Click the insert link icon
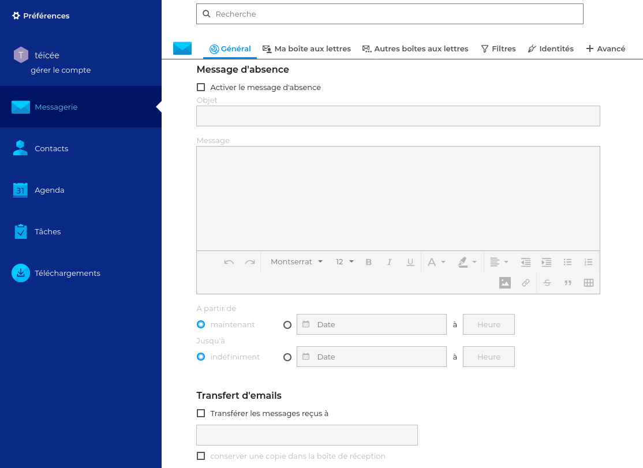Viewport: 643px width, 468px height. (526, 283)
